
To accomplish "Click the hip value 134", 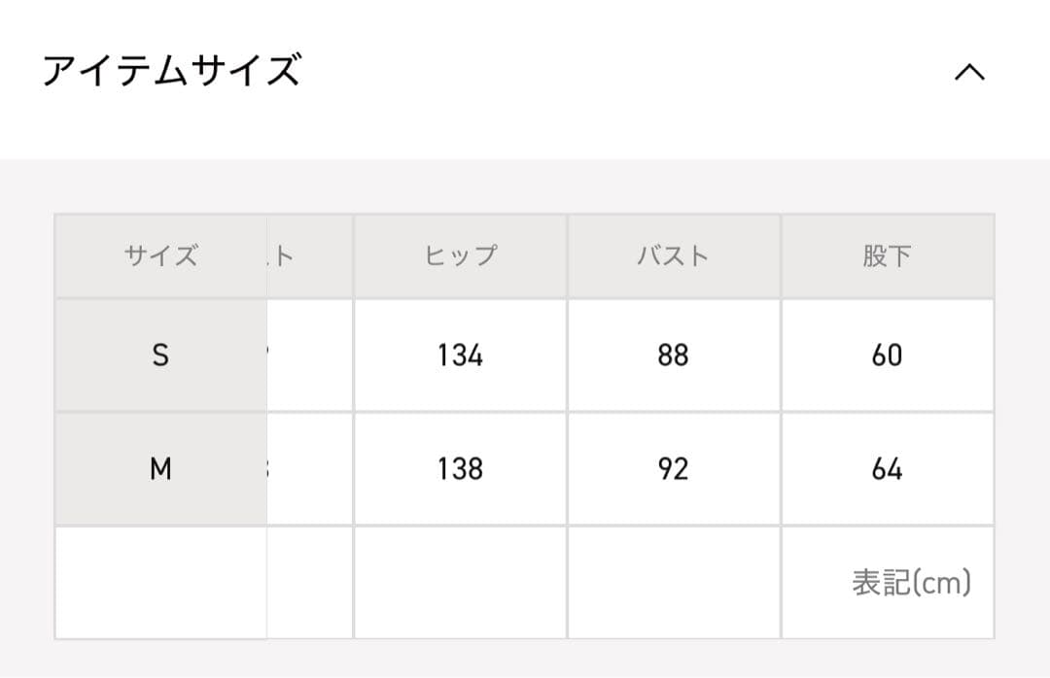I will [460, 356].
